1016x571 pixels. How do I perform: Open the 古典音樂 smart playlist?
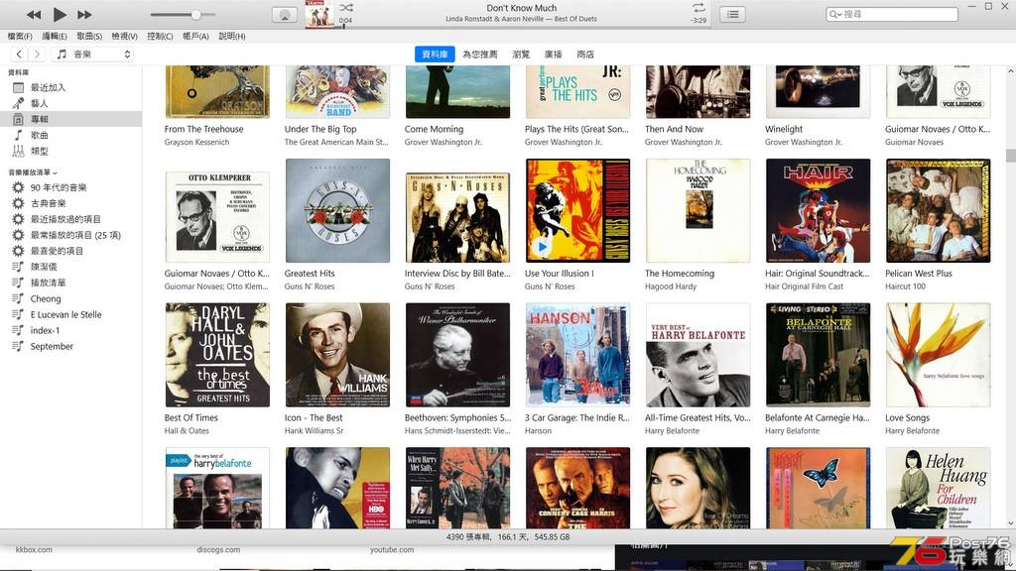(70, 203)
